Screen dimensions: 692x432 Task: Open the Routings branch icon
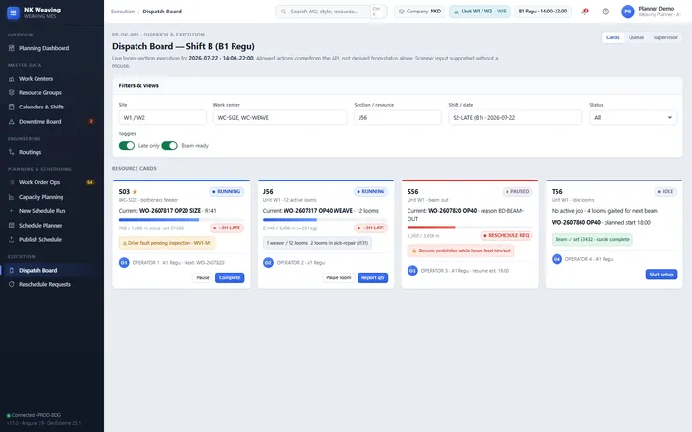click(x=12, y=152)
